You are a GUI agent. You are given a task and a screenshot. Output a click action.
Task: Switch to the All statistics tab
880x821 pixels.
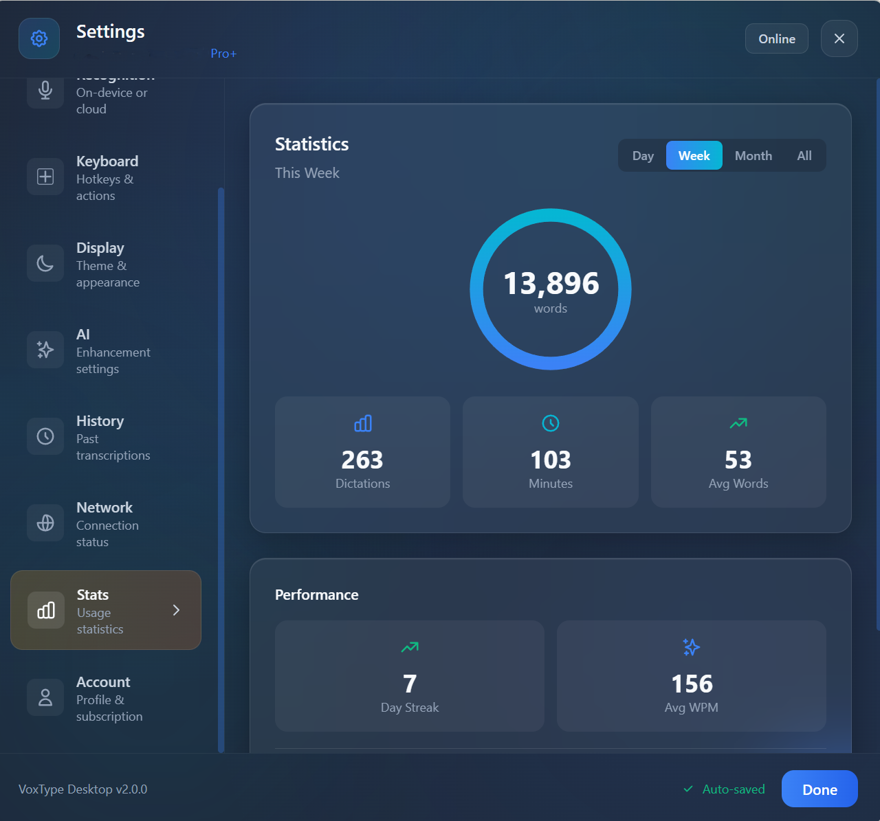804,155
